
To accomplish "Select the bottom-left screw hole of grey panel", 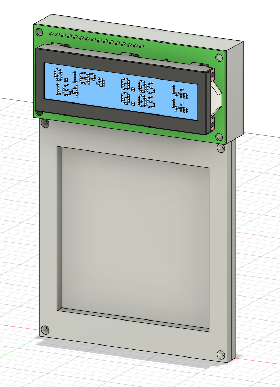I will [45, 330].
